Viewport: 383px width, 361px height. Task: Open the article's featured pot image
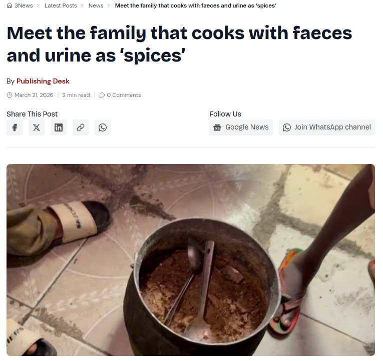(x=191, y=260)
